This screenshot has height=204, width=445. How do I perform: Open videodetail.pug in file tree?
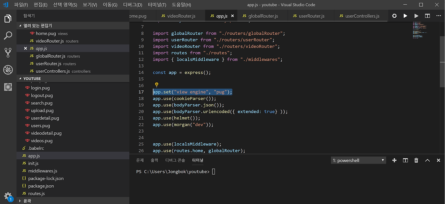tap(73, 133)
